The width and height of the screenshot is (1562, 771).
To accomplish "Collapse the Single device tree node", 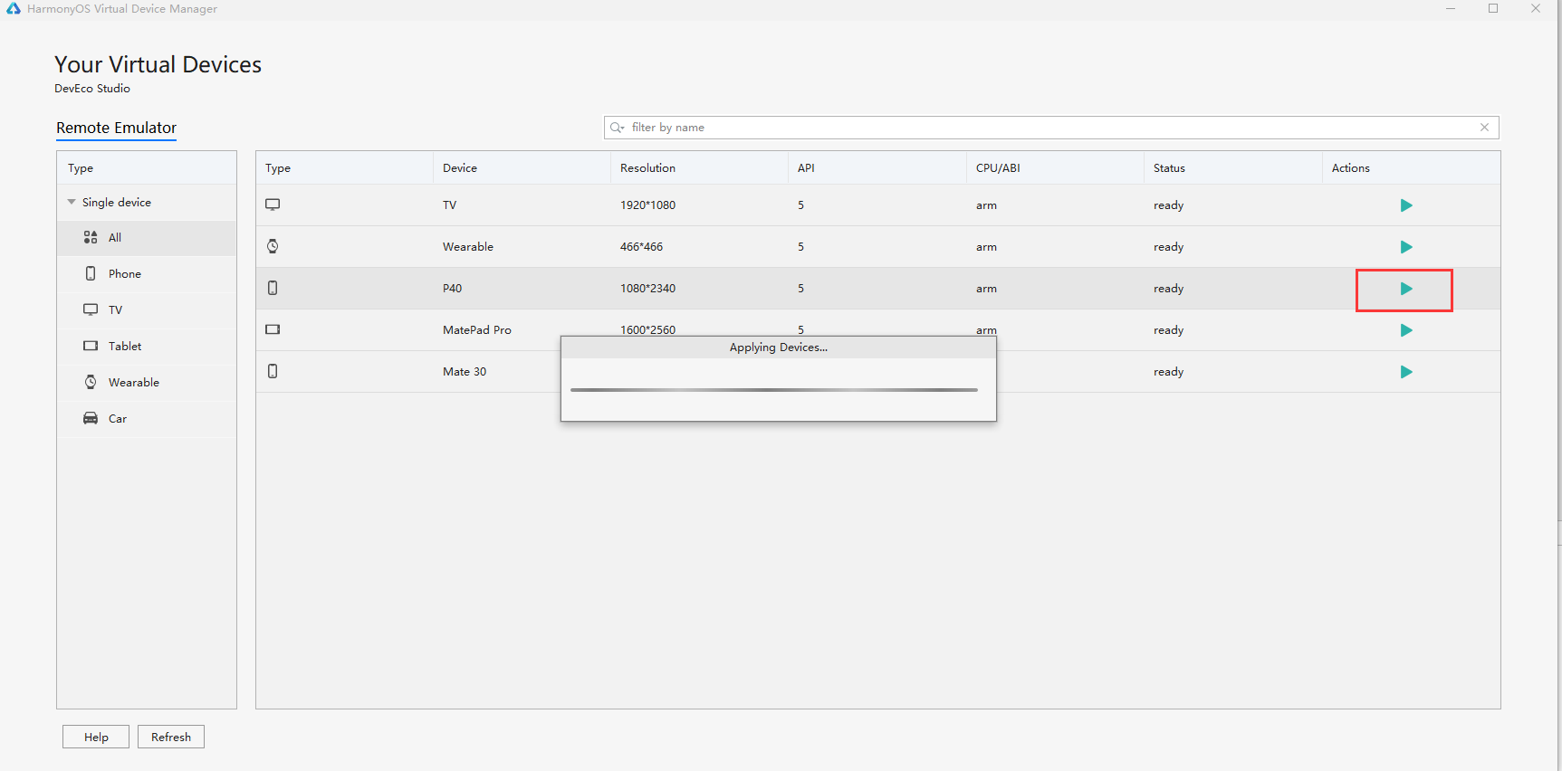I will 72,202.
